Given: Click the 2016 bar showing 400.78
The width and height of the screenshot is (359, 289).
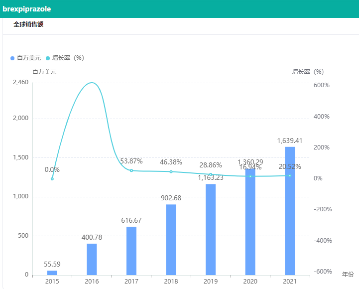Looking at the screenshot, I should click(x=92, y=259).
